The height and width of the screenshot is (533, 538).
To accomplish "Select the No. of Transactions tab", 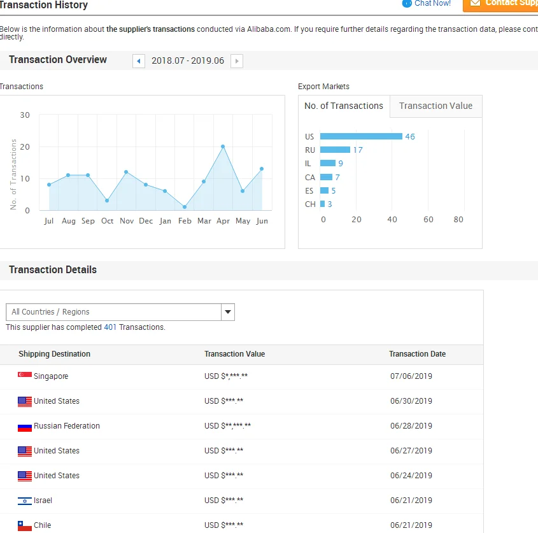I will (x=344, y=106).
